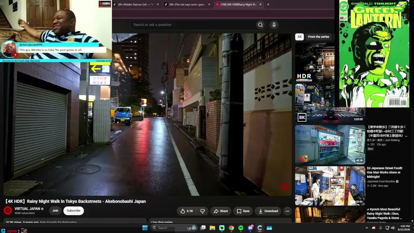
Task: Open the more actions three-dot menu
Action: [x=287, y=211]
